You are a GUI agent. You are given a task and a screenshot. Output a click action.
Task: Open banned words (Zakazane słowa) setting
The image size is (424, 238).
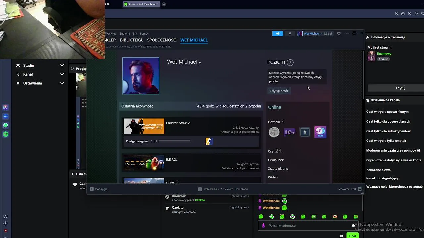coord(378,170)
